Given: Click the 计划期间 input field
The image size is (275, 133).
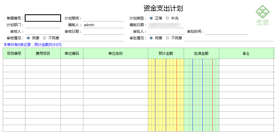Looking at the screenshot, I should point(104,18).
